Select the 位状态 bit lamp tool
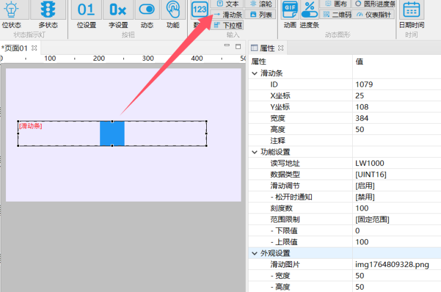This screenshot has height=292, width=441. pyautogui.click(x=11, y=15)
